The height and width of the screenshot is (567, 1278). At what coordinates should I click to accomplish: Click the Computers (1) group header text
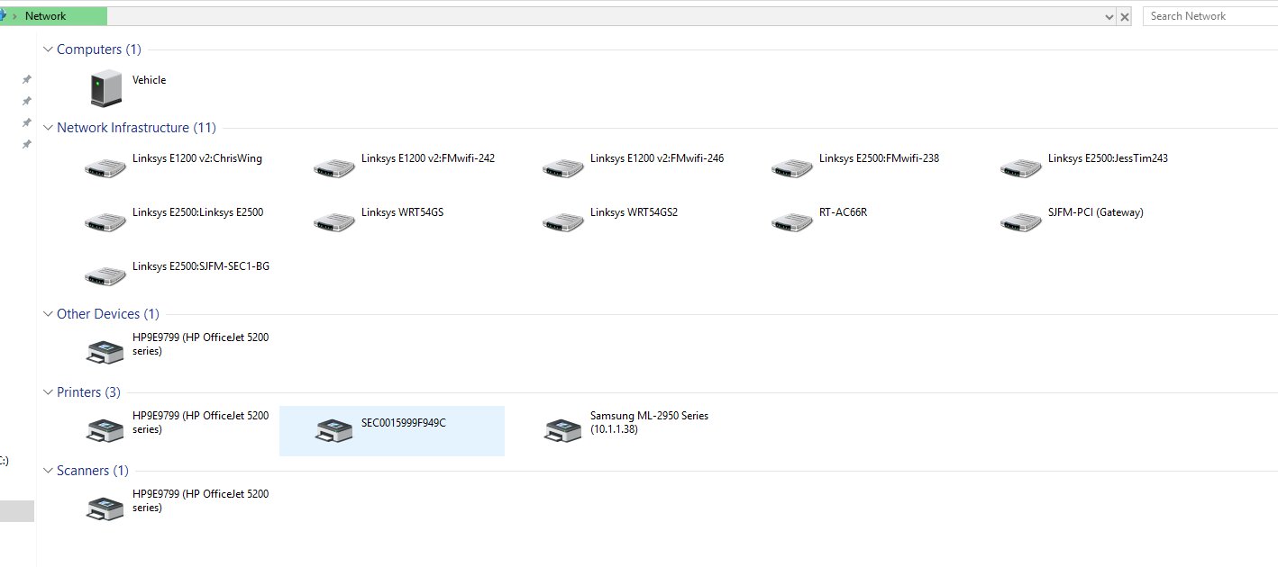99,49
